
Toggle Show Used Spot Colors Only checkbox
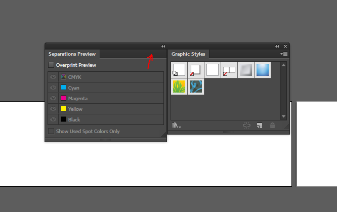pos(51,131)
